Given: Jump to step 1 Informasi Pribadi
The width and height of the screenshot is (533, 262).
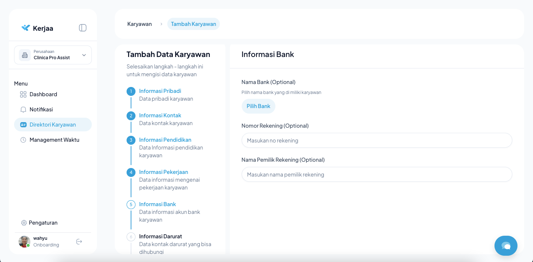Looking at the screenshot, I should [160, 91].
